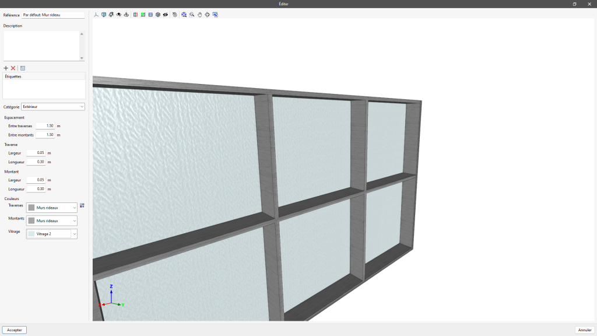Close the Éditer window
Viewport: 597px width, 336px height.
click(x=589, y=4)
